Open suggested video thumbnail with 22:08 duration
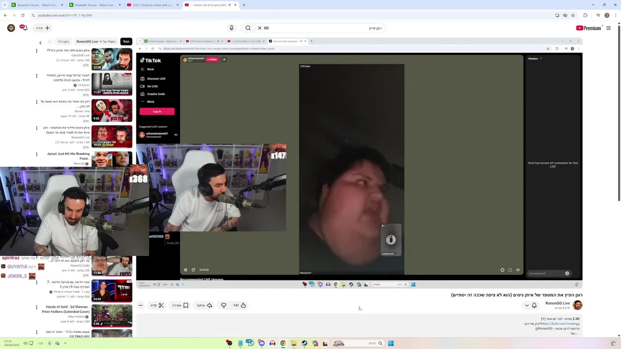The width and height of the screenshot is (621, 349). click(x=112, y=59)
